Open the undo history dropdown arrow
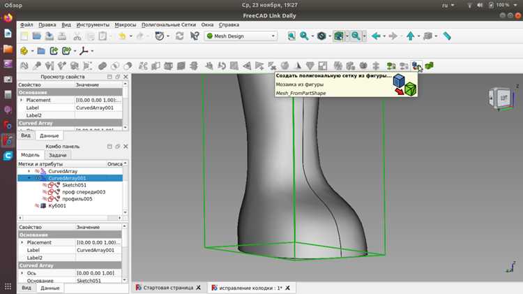This screenshot has width=523, height=294. (131, 36)
